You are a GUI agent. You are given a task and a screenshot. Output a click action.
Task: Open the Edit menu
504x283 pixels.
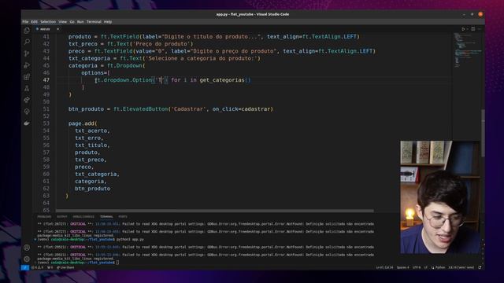(35, 22)
